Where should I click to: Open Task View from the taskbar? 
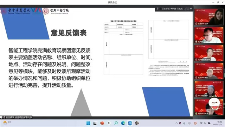pos(95,123)
